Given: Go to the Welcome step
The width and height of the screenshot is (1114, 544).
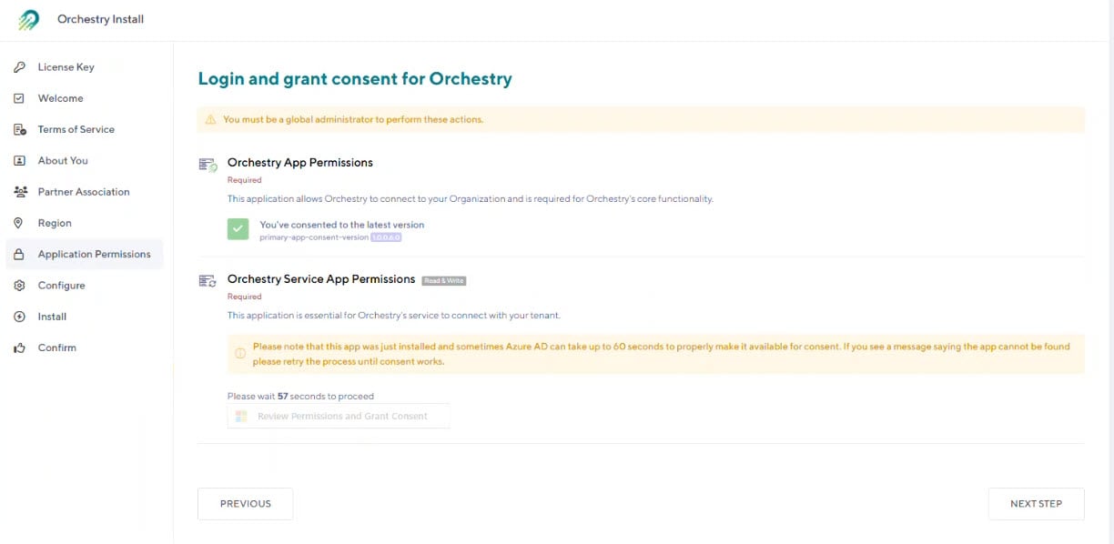Looking at the screenshot, I should point(85,98).
